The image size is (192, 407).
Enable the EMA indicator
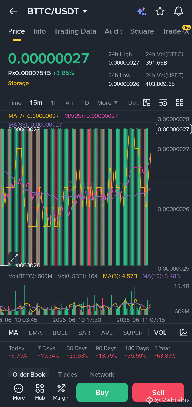point(35,333)
